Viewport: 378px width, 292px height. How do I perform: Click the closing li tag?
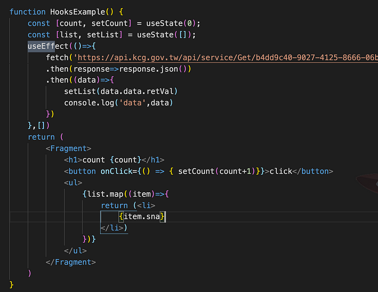tap(112, 228)
